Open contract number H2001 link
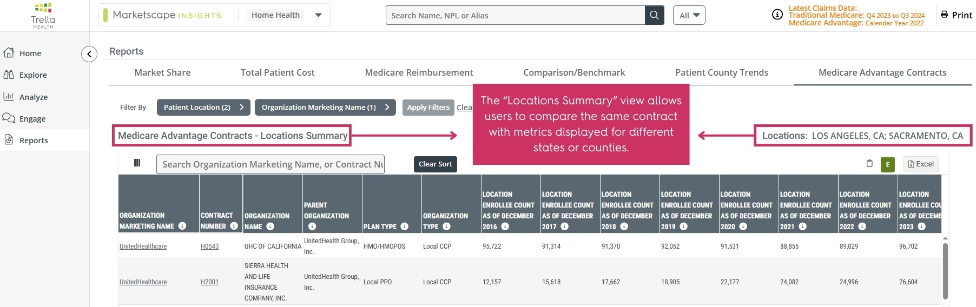This screenshot has width=976, height=307. (209, 282)
